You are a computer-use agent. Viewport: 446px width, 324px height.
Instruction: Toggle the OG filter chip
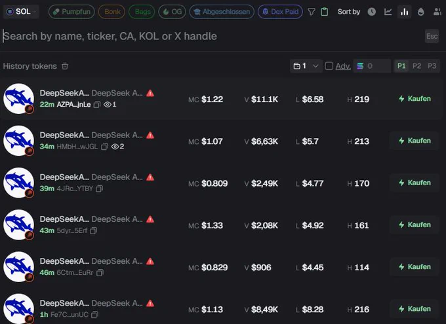coord(172,12)
